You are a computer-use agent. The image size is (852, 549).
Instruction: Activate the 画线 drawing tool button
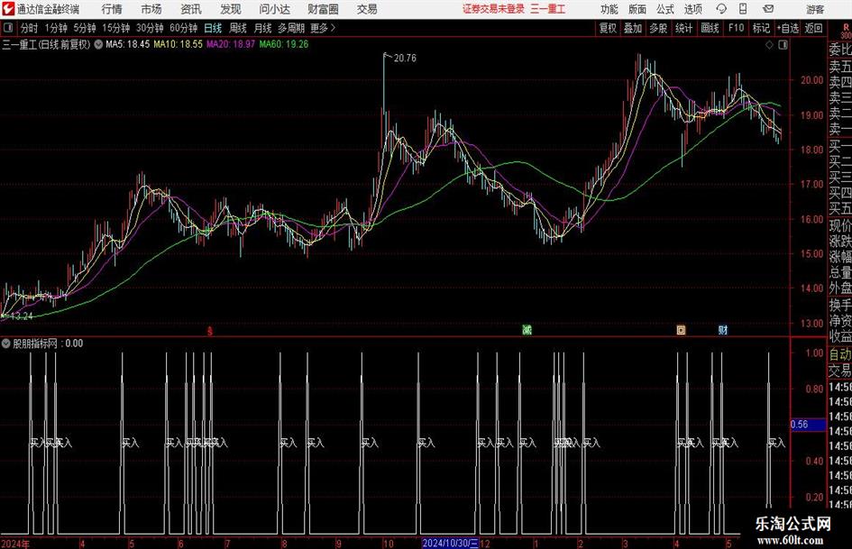tap(710, 28)
